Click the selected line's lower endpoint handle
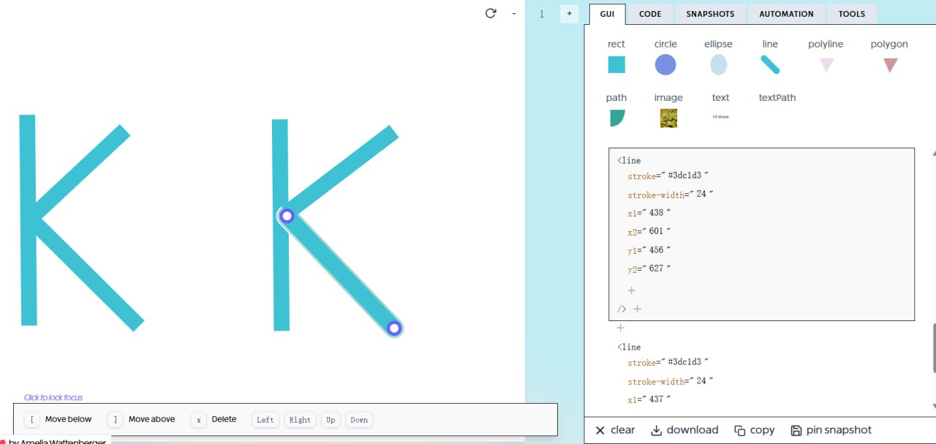The width and height of the screenshot is (936, 444). click(x=394, y=328)
